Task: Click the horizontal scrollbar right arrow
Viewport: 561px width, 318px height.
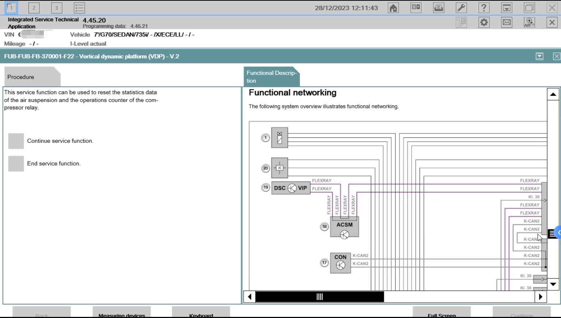Action: [x=541, y=297]
